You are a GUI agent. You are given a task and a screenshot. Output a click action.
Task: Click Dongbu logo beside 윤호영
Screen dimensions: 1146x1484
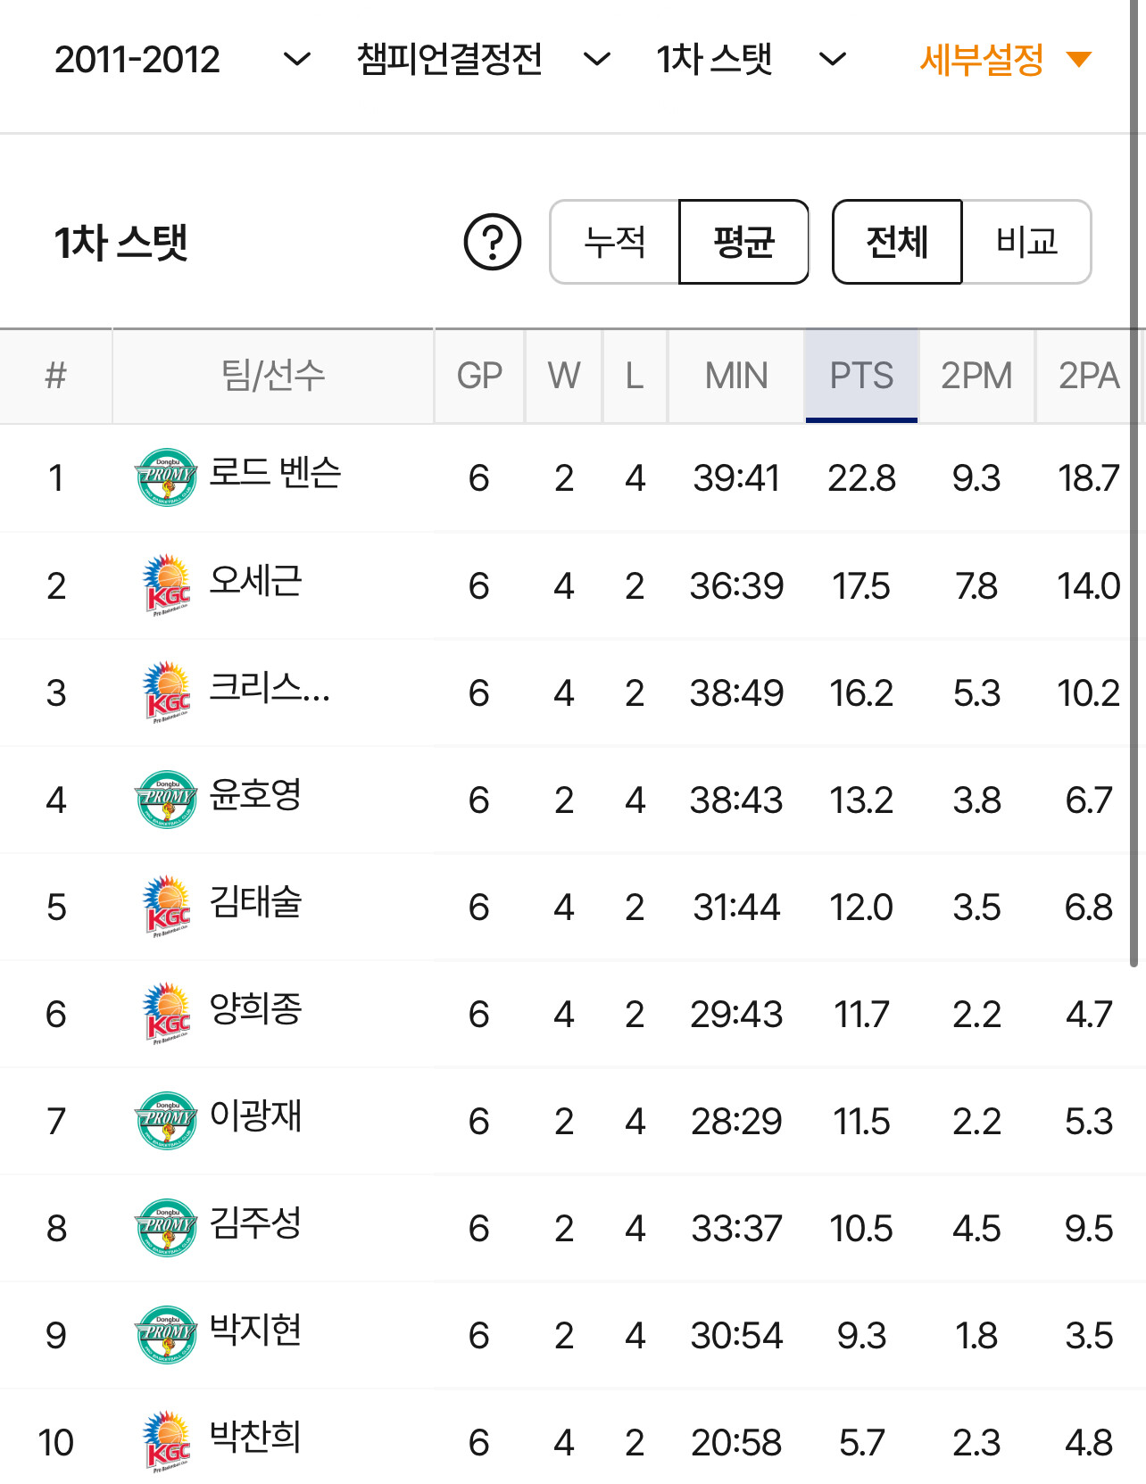[166, 799]
